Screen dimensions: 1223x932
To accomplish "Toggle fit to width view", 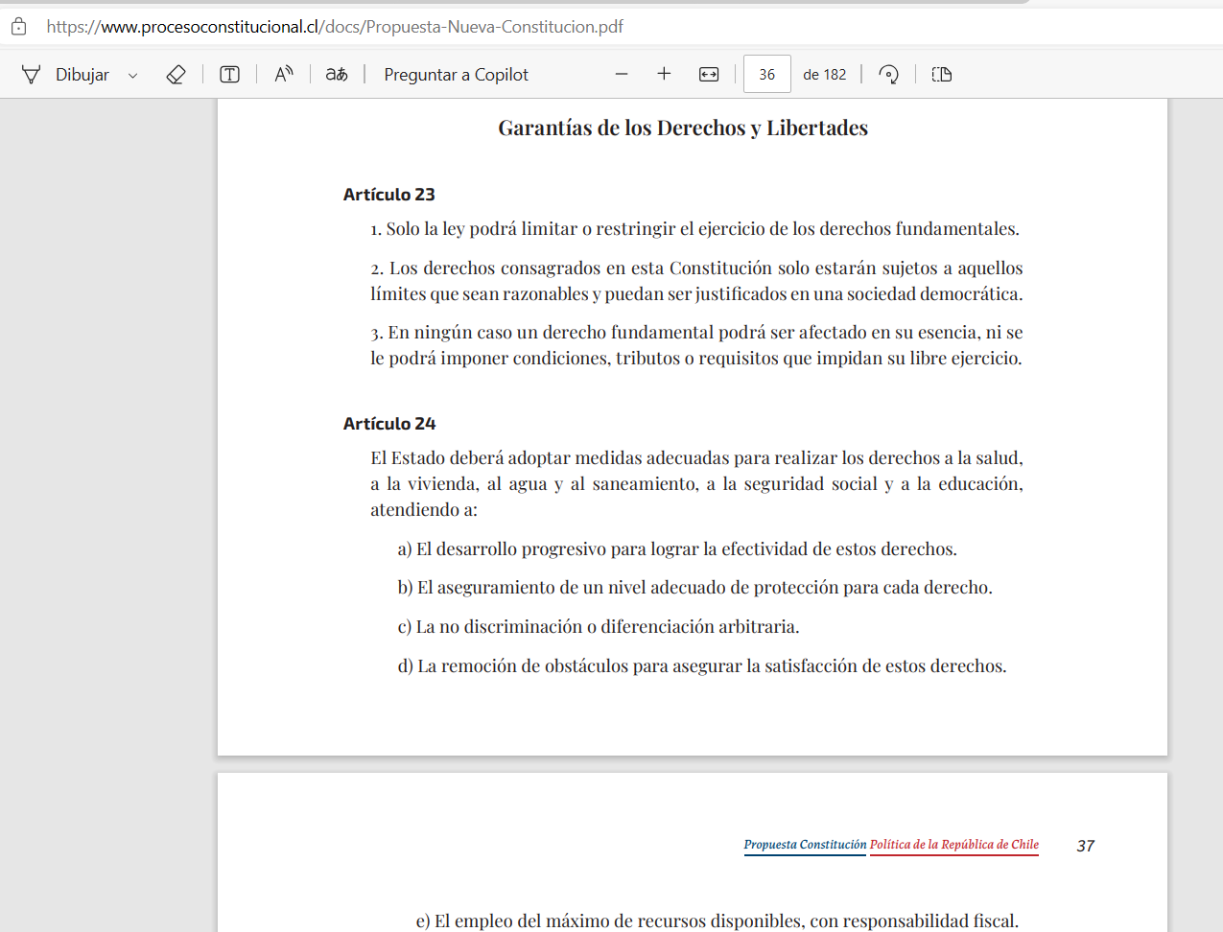I will (x=709, y=75).
